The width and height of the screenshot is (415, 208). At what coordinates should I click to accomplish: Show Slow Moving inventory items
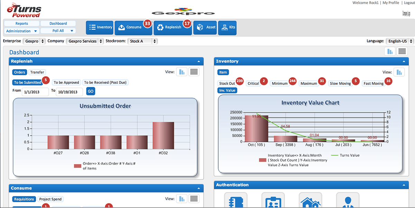pos(340,83)
